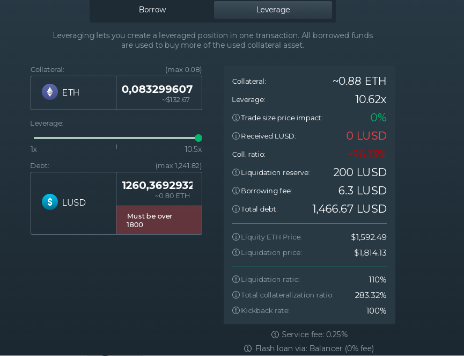Click info icon beside Total debt
This screenshot has width=464, height=356.
236,209
